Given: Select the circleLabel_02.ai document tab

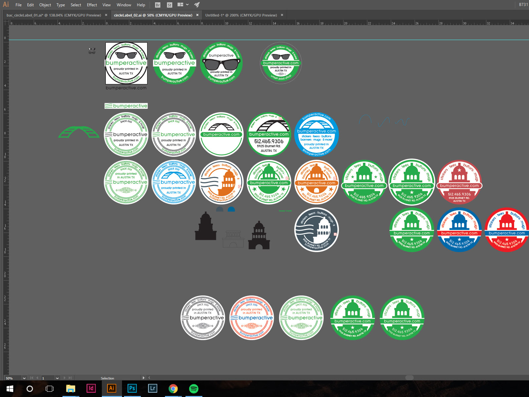Looking at the screenshot, I should point(153,15).
